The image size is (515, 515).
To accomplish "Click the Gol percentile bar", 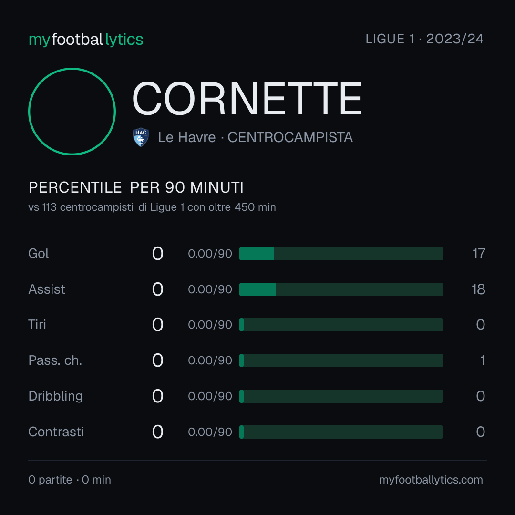I will (341, 254).
